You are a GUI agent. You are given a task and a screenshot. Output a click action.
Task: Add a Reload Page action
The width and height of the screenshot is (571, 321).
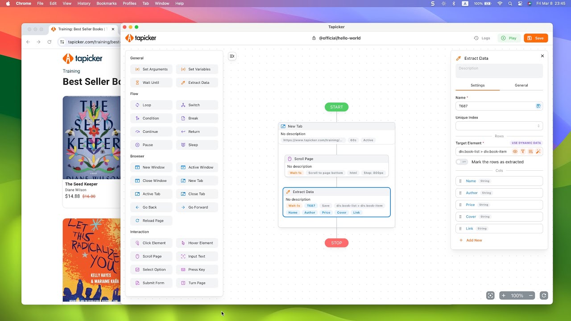point(151,221)
